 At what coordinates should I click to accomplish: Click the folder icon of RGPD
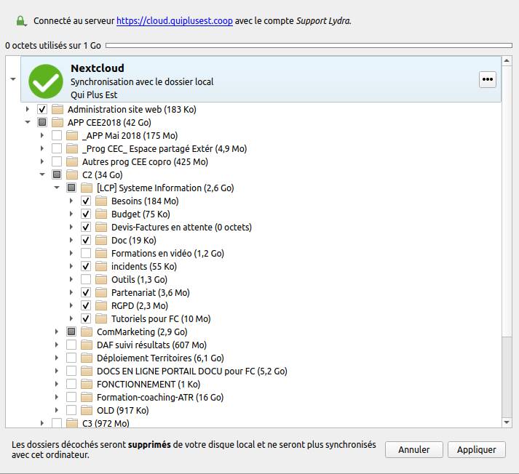(x=101, y=305)
